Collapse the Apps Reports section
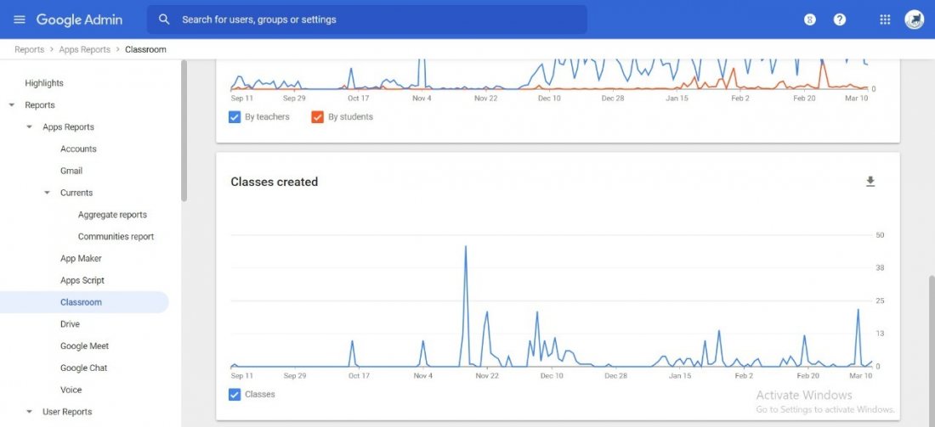This screenshot has width=935, height=427. [30, 127]
